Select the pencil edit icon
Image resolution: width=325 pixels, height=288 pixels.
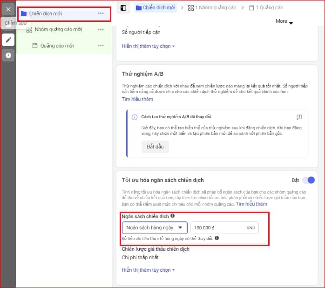(x=8, y=40)
